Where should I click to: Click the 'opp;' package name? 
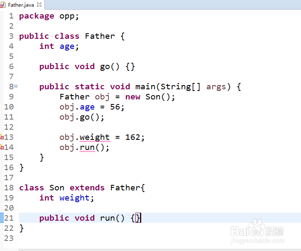tap(69, 16)
